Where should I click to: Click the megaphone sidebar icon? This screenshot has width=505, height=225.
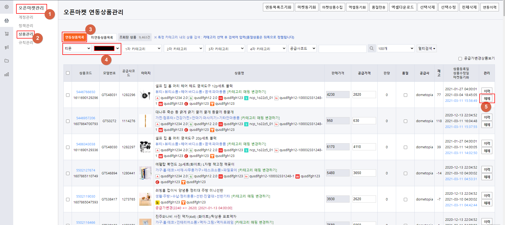pos(7,47)
